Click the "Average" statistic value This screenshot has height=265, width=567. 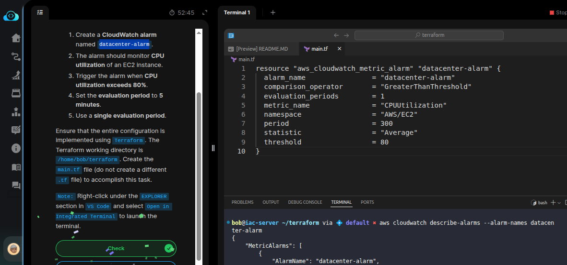pyautogui.click(x=399, y=132)
